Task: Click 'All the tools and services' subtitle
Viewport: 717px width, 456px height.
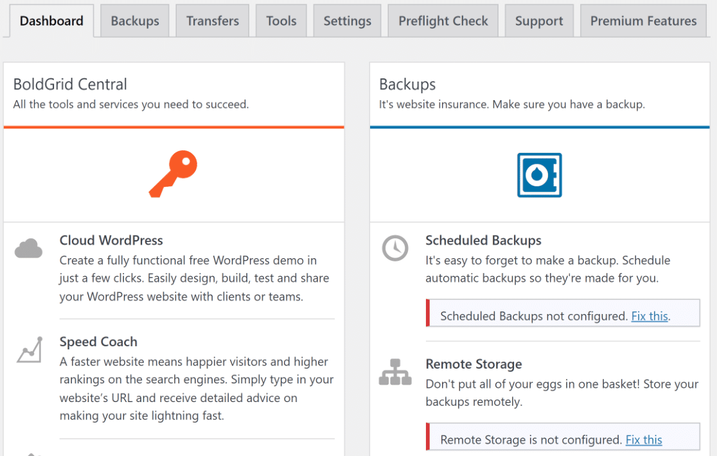Action: tap(131, 105)
